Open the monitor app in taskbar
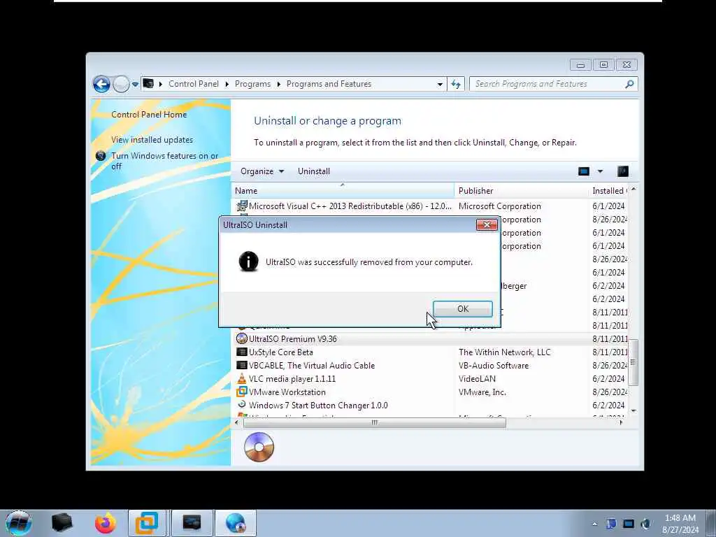Screen dimensions: 716x537 (x=192, y=523)
